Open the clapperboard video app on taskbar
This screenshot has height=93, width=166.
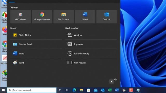click(124, 90)
